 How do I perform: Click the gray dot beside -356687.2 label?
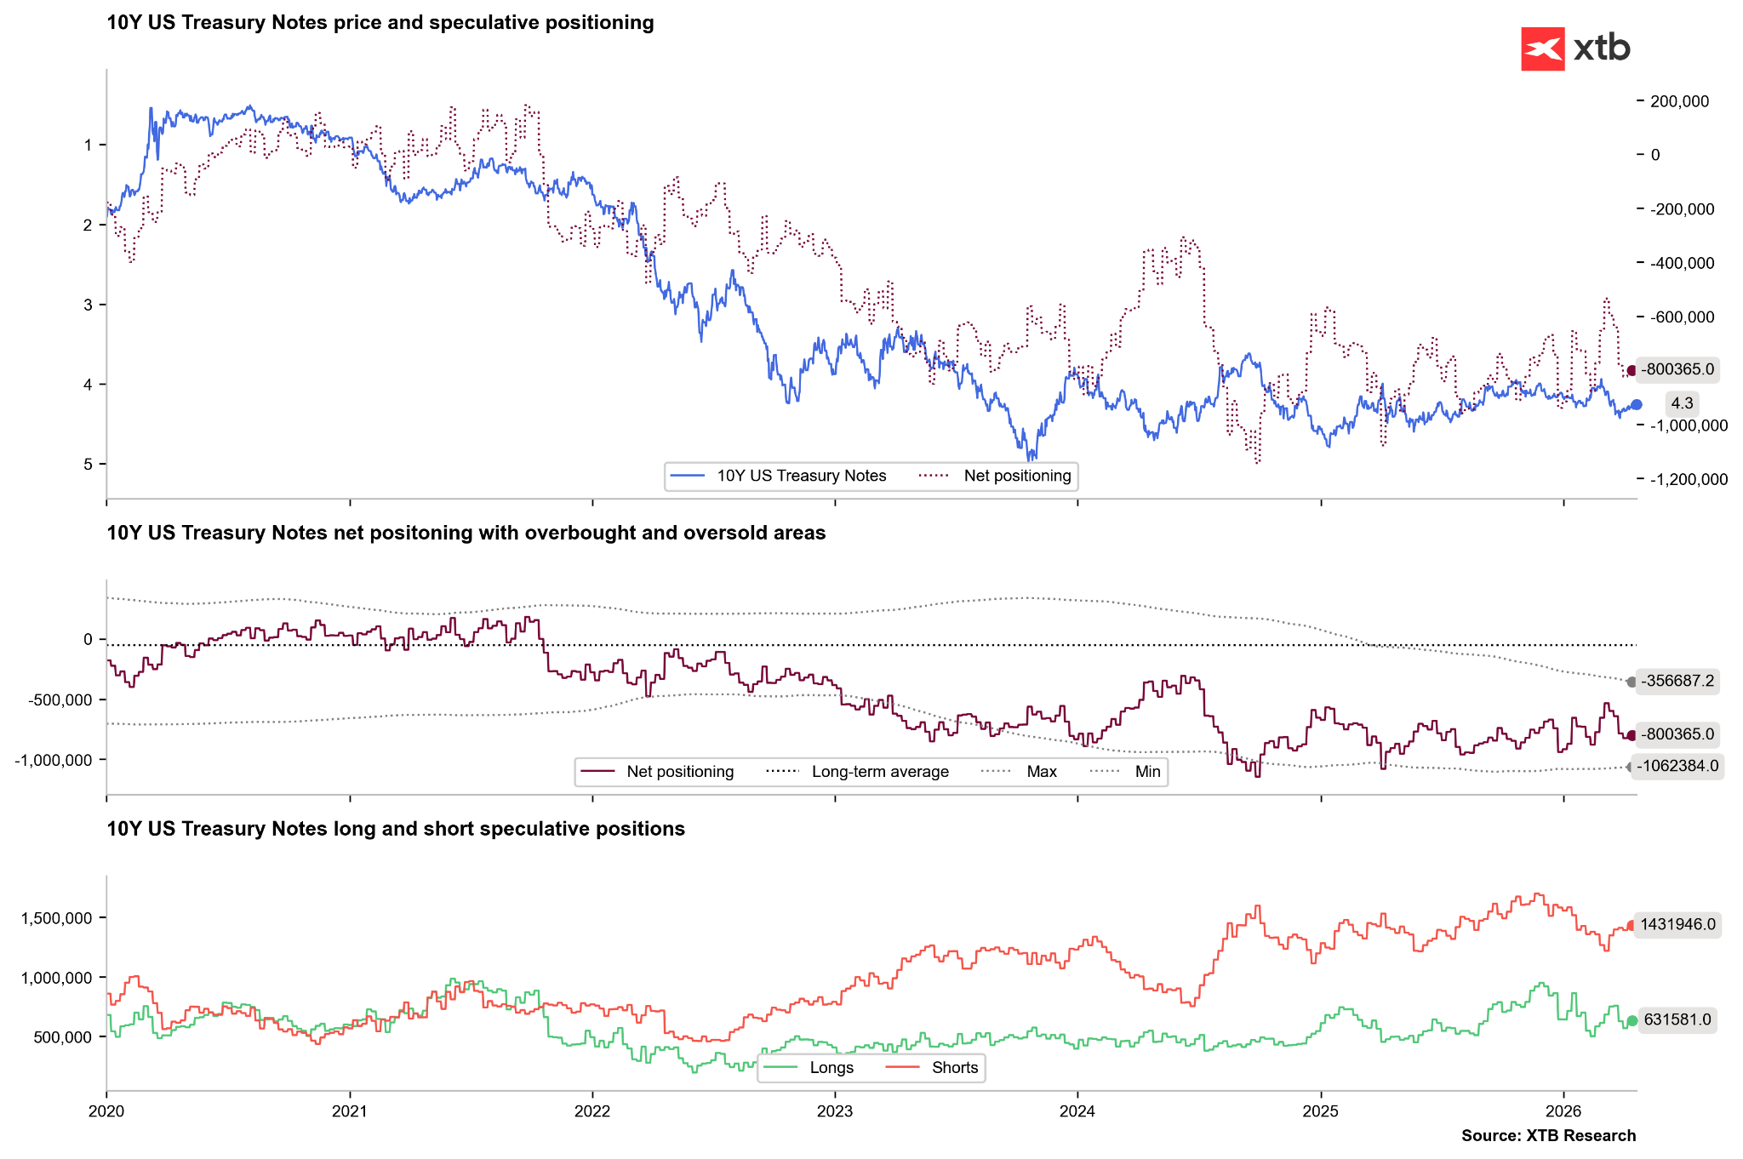click(x=1631, y=682)
